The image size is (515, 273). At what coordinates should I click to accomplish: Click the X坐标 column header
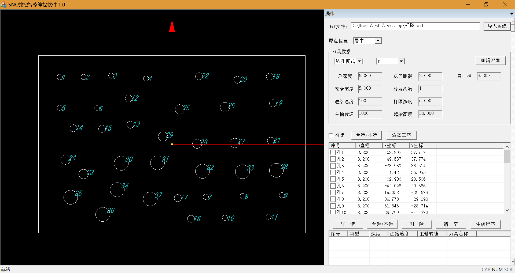[396, 145]
